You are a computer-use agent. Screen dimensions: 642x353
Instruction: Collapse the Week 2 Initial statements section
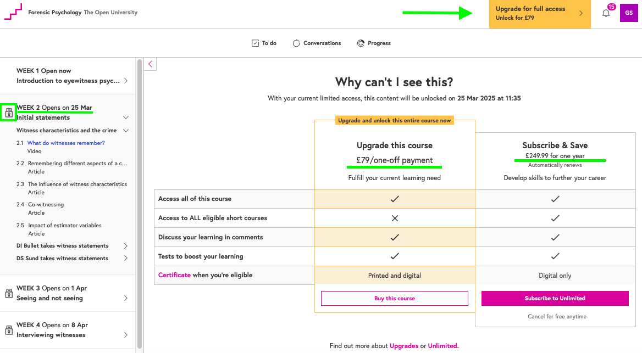(x=126, y=117)
